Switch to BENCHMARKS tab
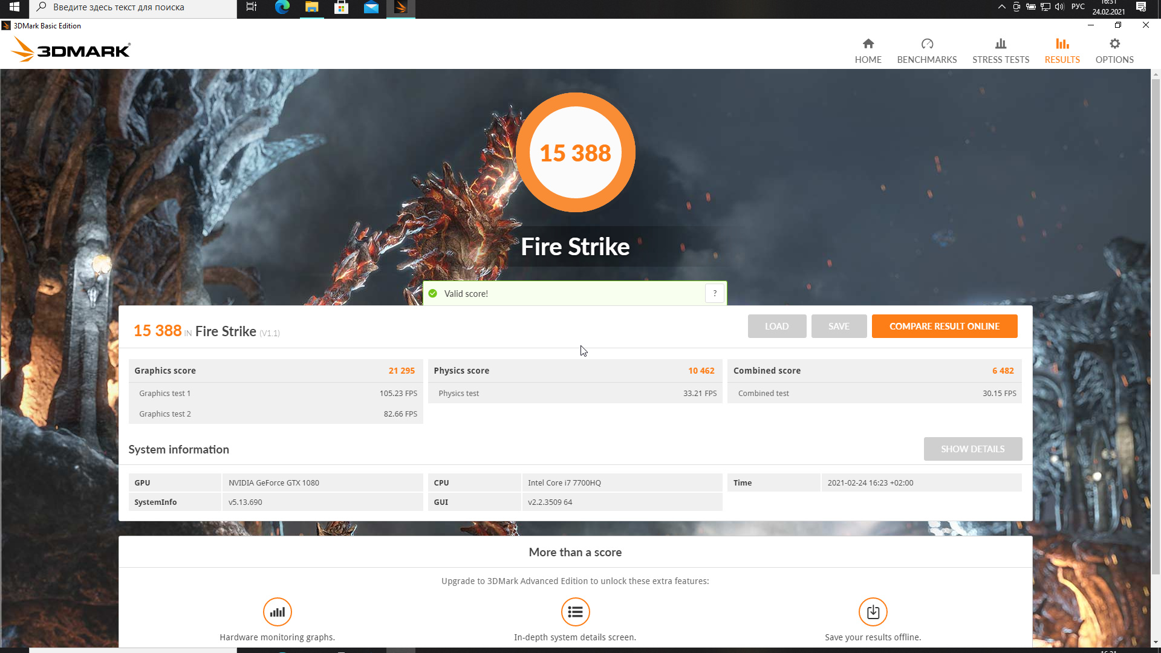 pos(926,51)
